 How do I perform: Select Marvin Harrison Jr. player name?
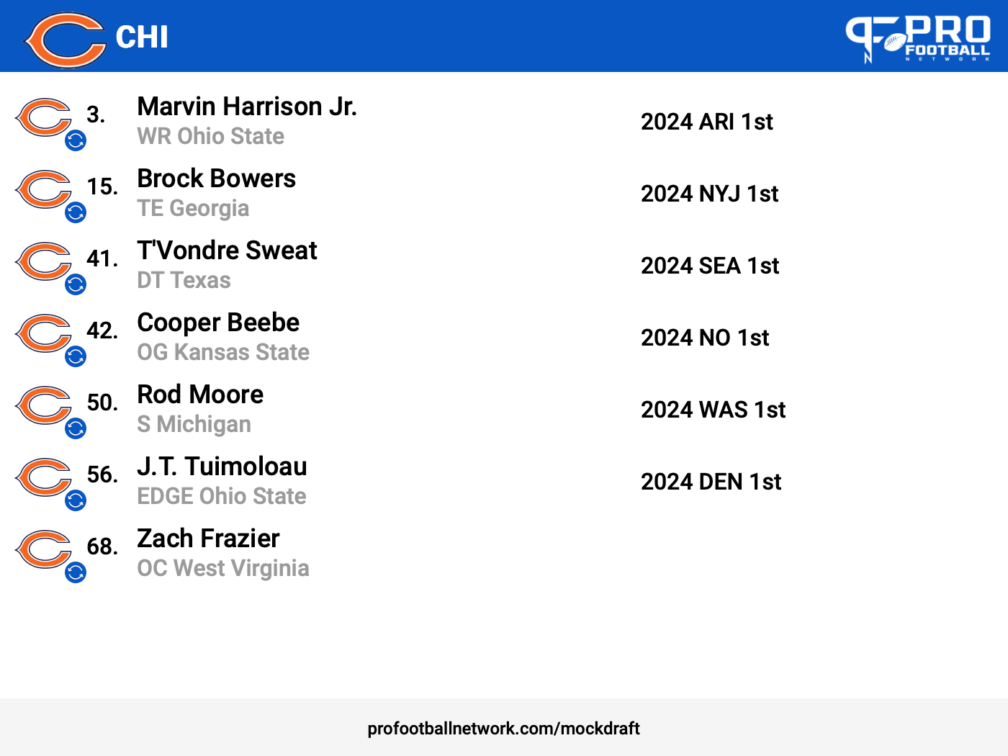coord(247,107)
